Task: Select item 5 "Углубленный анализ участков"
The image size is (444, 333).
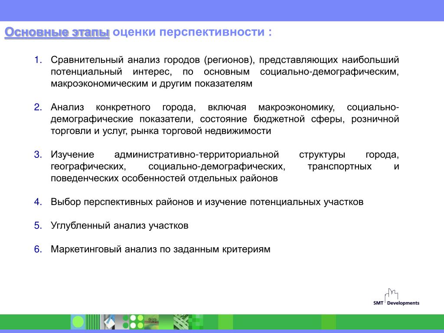Action: [120, 225]
